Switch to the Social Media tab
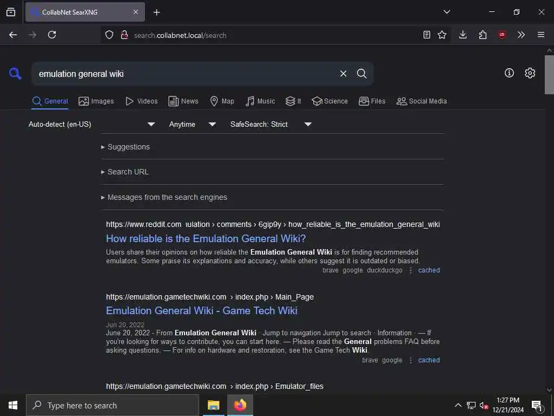The height and width of the screenshot is (416, 554). pyautogui.click(x=421, y=101)
